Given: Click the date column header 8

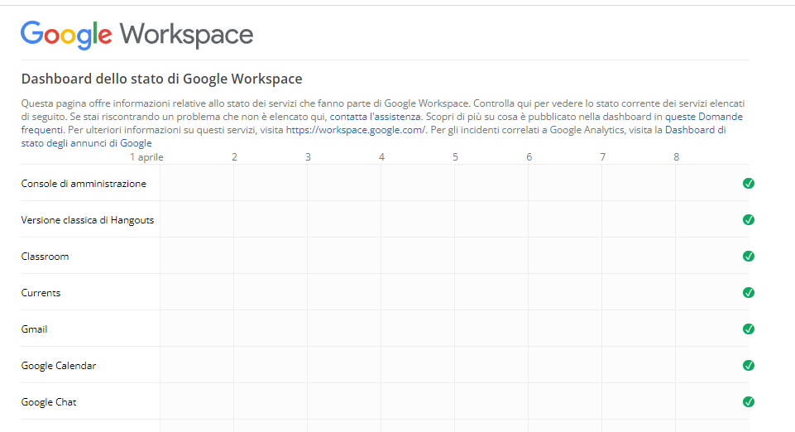Looking at the screenshot, I should pos(676,157).
